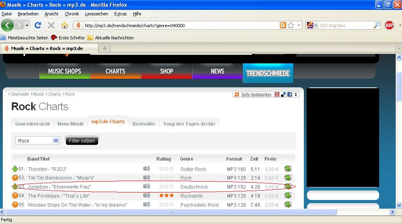Open navigation history dropdown arrow
402x224 pixels.
tap(27, 25)
